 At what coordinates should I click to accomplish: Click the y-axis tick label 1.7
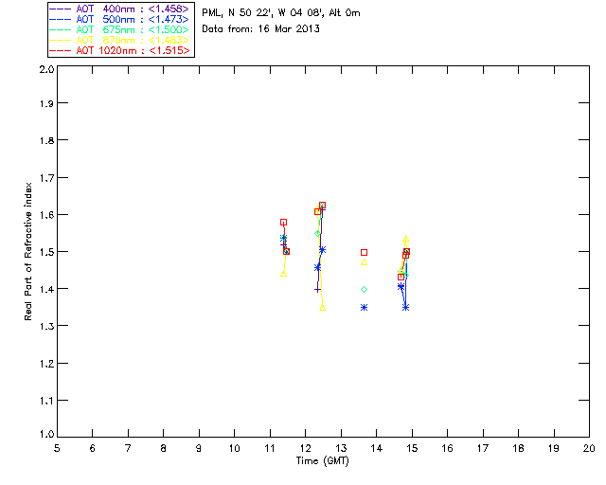(46, 177)
